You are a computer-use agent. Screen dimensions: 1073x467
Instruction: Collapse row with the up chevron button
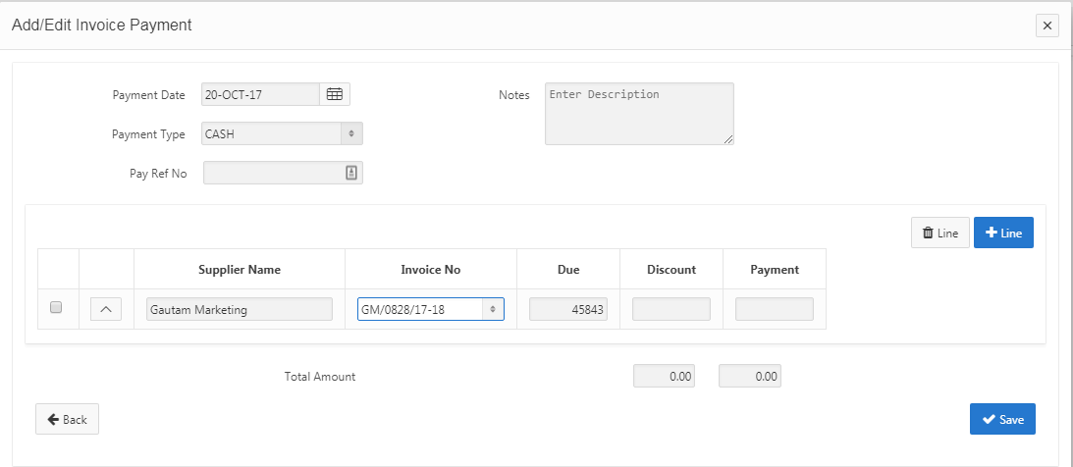tap(106, 309)
